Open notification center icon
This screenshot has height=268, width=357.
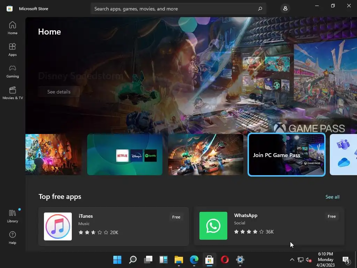[x=346, y=260]
